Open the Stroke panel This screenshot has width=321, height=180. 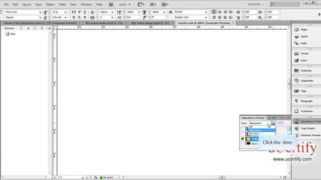301,53
